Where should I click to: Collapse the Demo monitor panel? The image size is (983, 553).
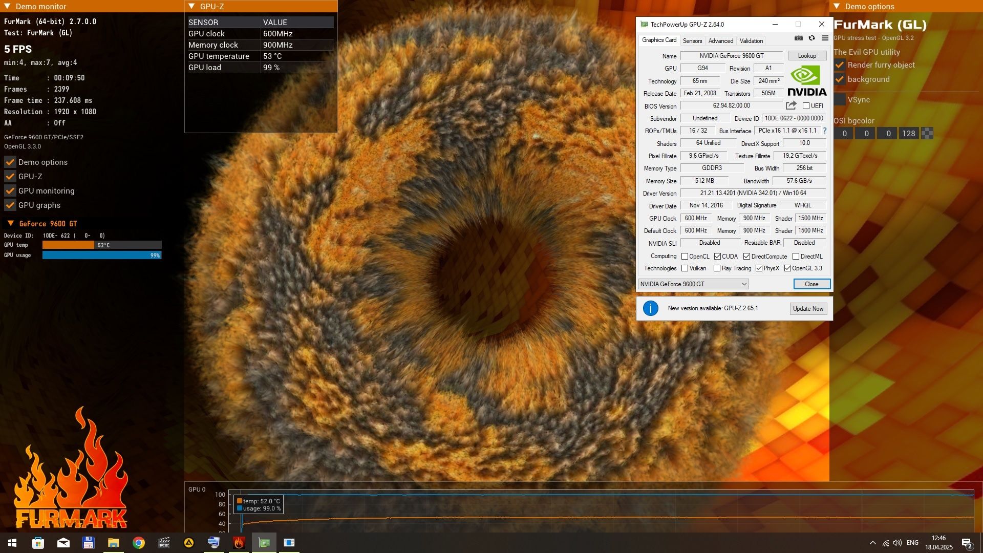pyautogui.click(x=6, y=7)
